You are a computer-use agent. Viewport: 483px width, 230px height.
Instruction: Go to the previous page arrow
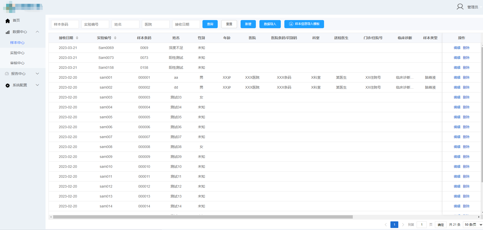click(386, 225)
